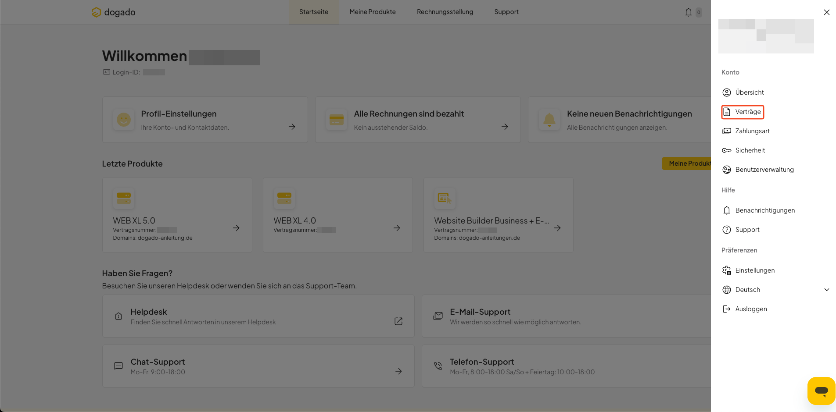Expand the Deutsch language dropdown chevron
The width and height of the screenshot is (836, 412).
827,290
